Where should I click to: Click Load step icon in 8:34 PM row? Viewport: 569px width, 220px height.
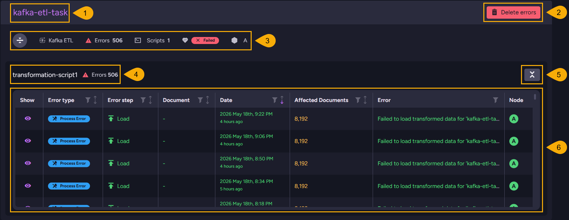point(111,186)
